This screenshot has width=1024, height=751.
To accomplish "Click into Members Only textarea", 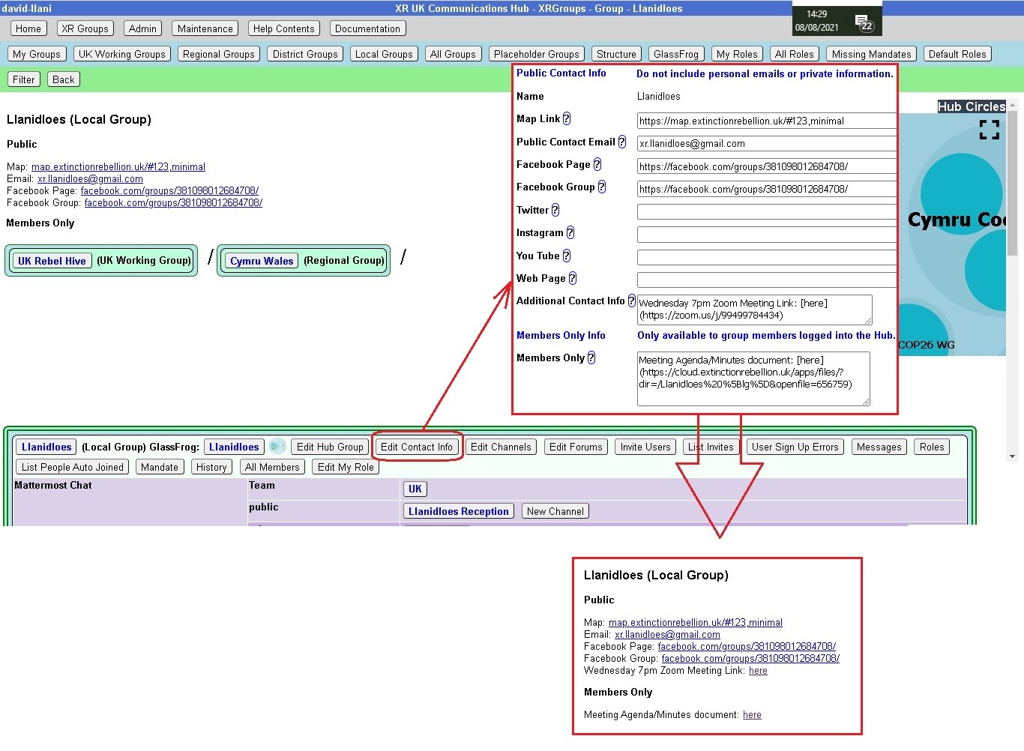I will 753,378.
